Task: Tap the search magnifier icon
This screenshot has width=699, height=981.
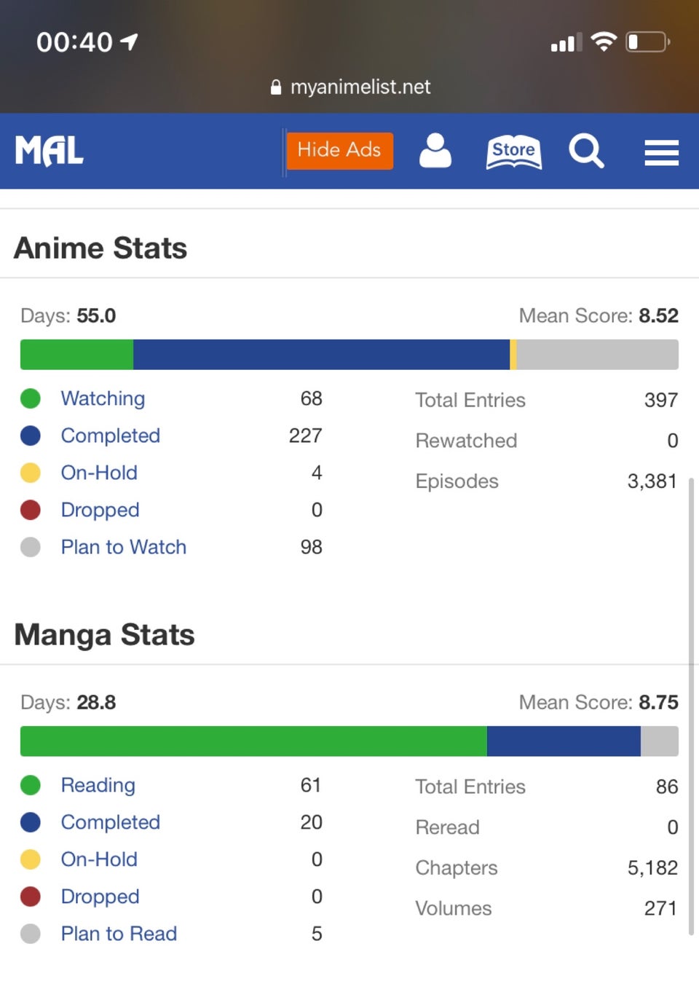Action: 586,151
